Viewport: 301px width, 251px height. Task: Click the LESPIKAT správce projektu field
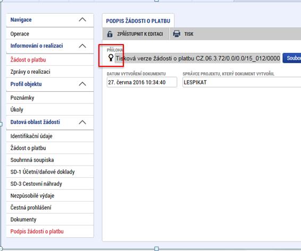241,82
